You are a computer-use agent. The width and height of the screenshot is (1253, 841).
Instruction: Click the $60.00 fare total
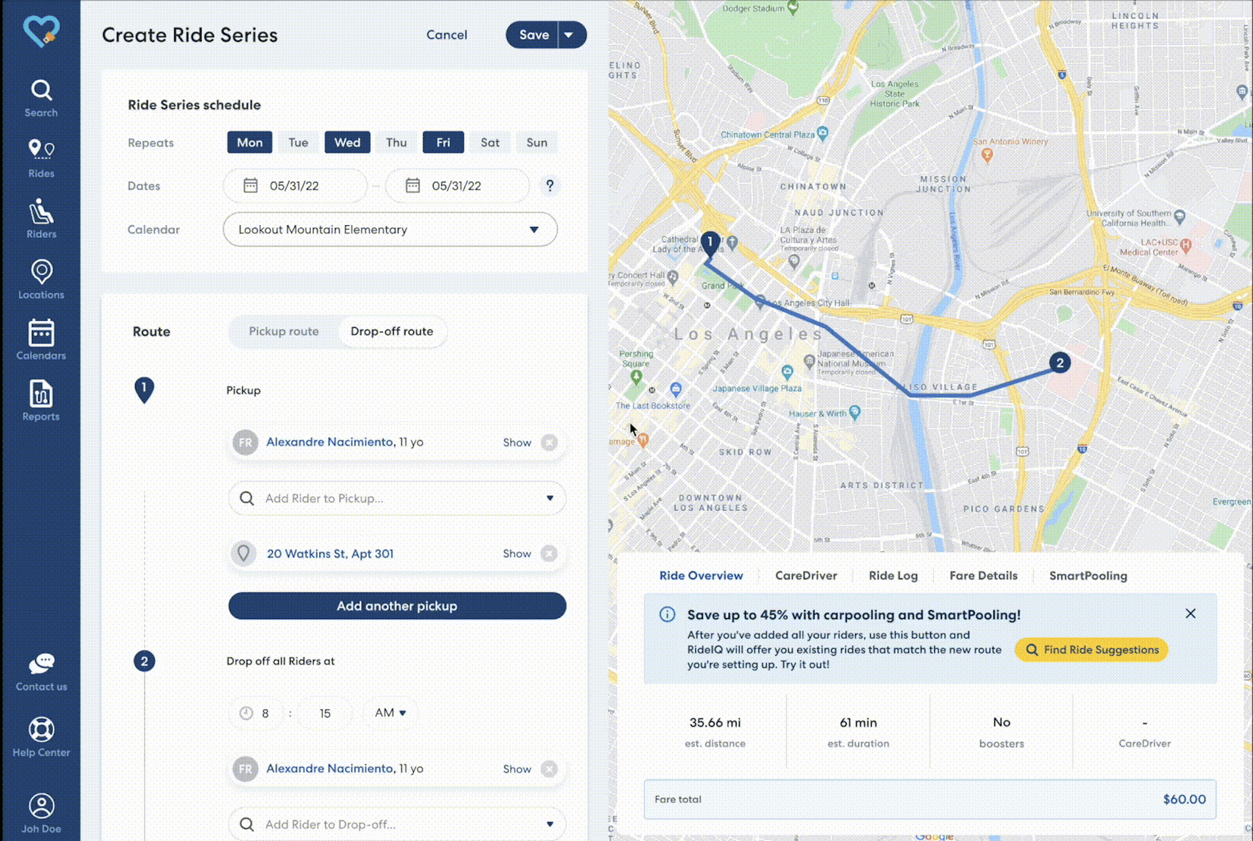[x=1184, y=799]
